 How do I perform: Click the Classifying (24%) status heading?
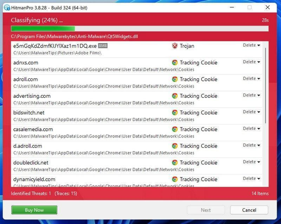(x=37, y=20)
